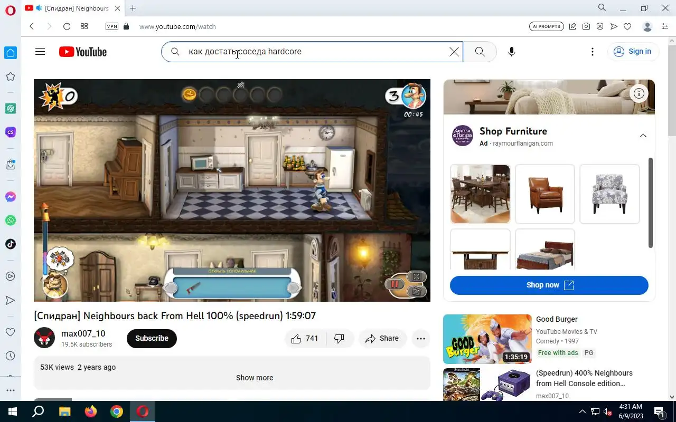The height and width of the screenshot is (422, 676).
Task: Submit YouTube search magnifier button
Action: point(480,52)
